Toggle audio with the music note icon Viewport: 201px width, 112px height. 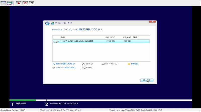(32, 3)
